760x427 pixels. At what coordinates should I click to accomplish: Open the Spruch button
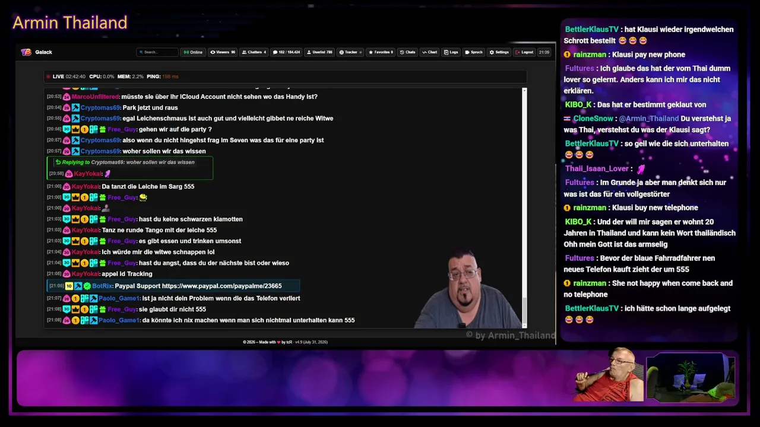(x=474, y=52)
